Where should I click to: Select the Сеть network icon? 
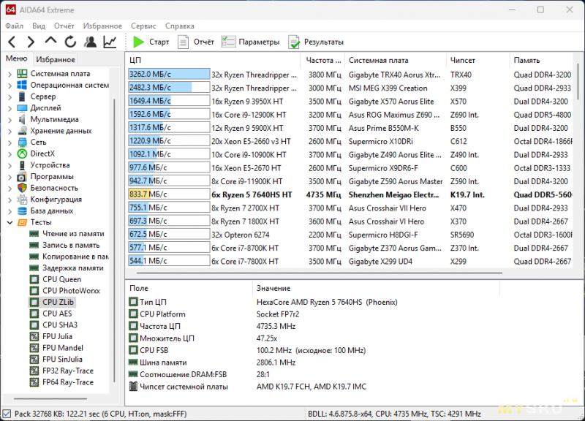coord(23,143)
